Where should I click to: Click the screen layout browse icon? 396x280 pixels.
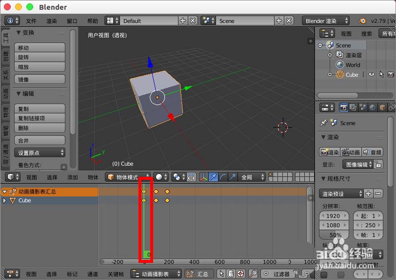tap(112, 21)
